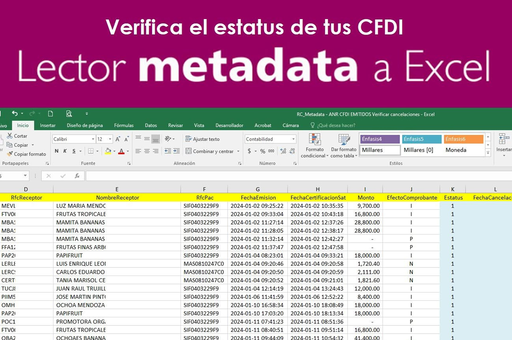This screenshot has height=340, width=512.
Task: Switch to the Desarrollador tab
Action: coord(229,125)
